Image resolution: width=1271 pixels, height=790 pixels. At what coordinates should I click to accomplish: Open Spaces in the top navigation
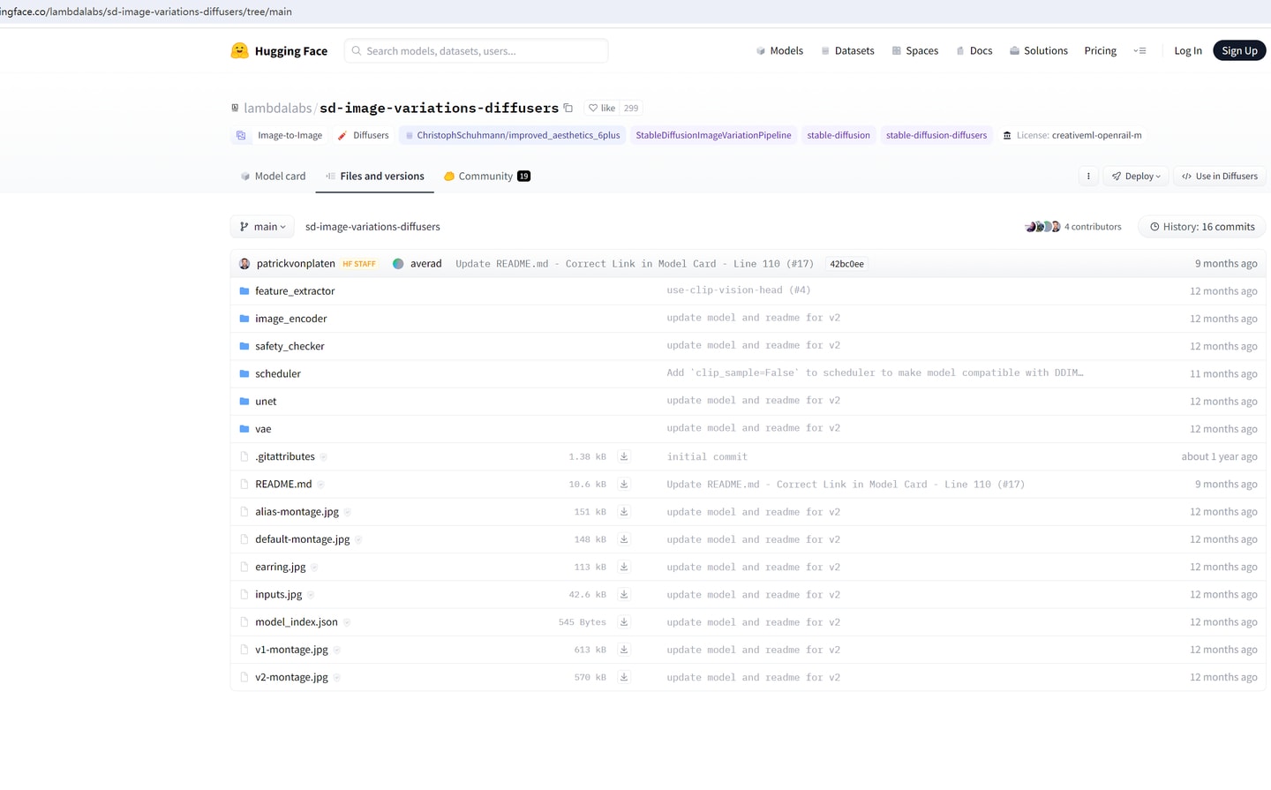pyautogui.click(x=914, y=51)
